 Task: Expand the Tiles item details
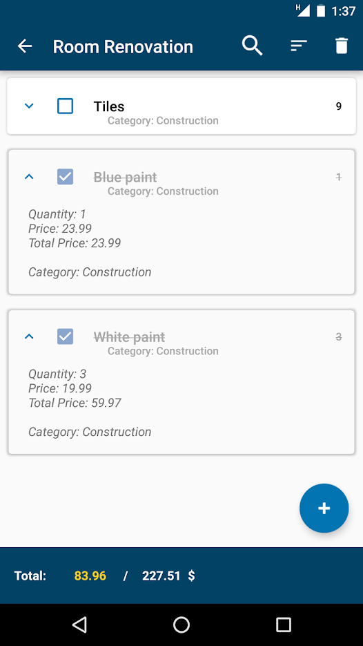pyautogui.click(x=29, y=106)
